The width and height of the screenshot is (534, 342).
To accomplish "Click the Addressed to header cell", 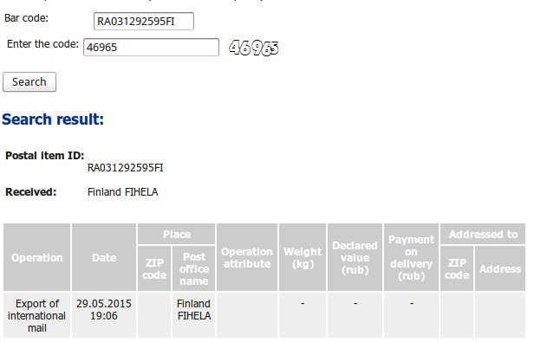I will 483,234.
